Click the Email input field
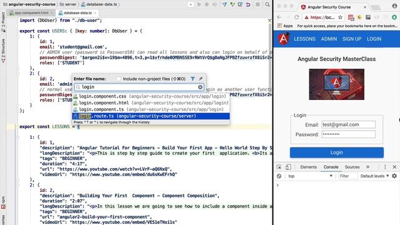Viewport: 400px width, 225px height. 348,124
